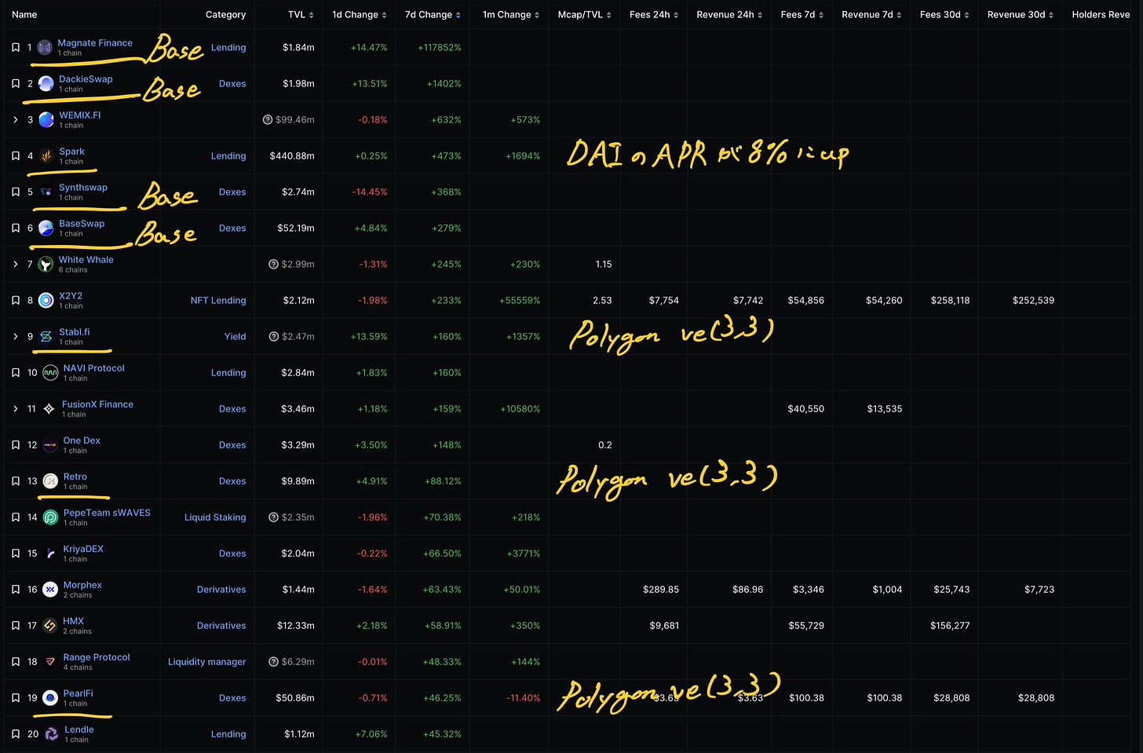
Task: Click the Name column header
Action: click(x=24, y=15)
